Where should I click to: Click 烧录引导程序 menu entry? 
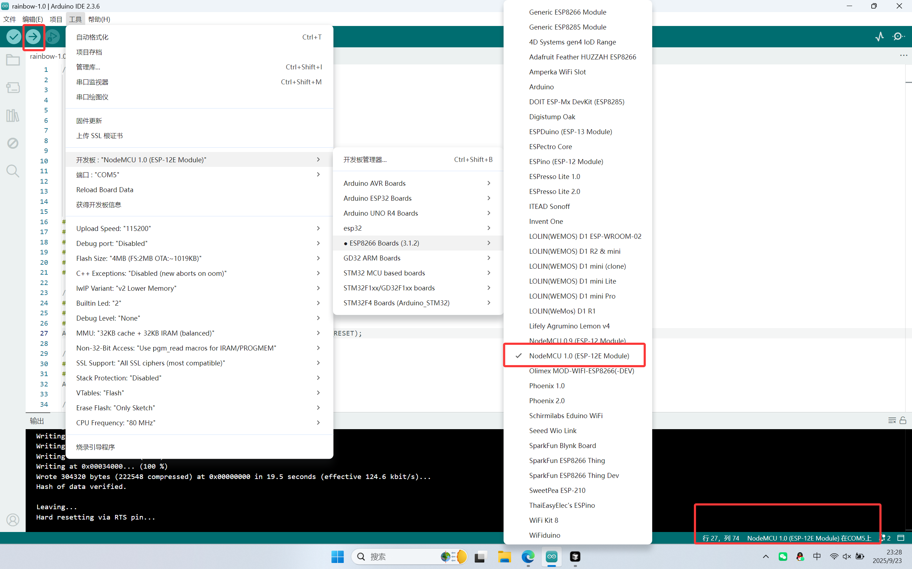click(199, 447)
